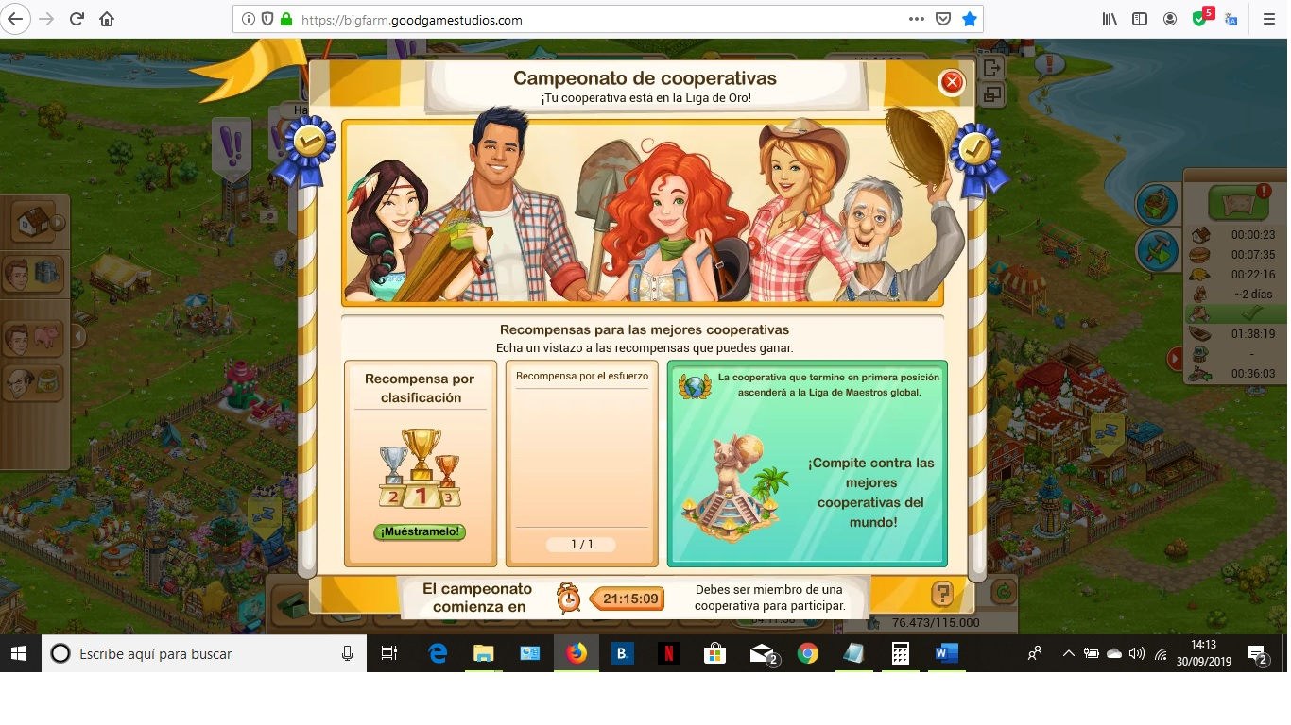
Task: Click the ship timer row 00:36:03
Action: click(x=1235, y=374)
